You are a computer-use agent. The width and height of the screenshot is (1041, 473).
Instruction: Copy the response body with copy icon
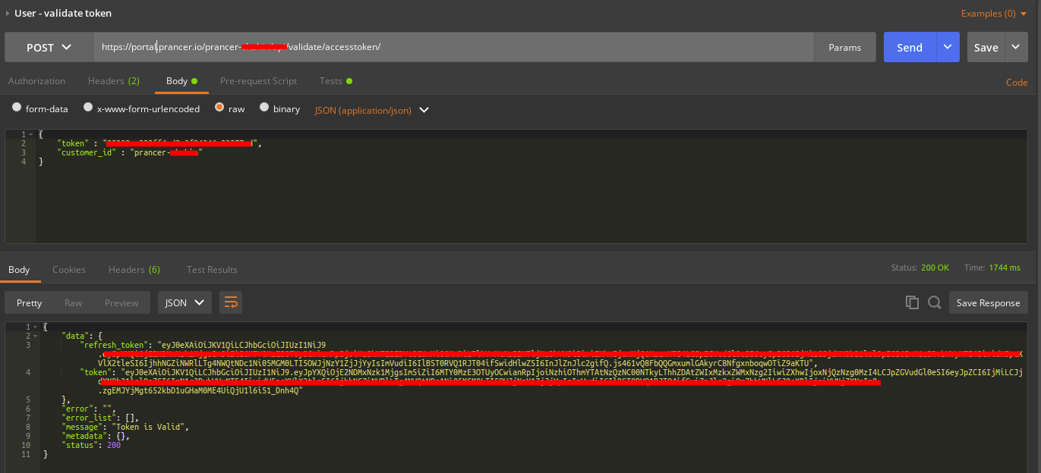tap(912, 302)
